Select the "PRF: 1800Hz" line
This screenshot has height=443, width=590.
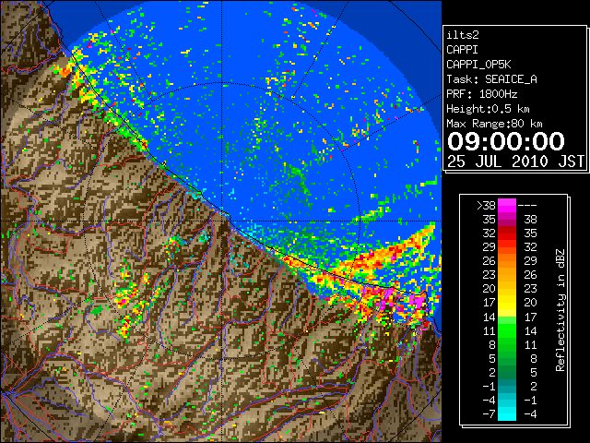point(481,94)
